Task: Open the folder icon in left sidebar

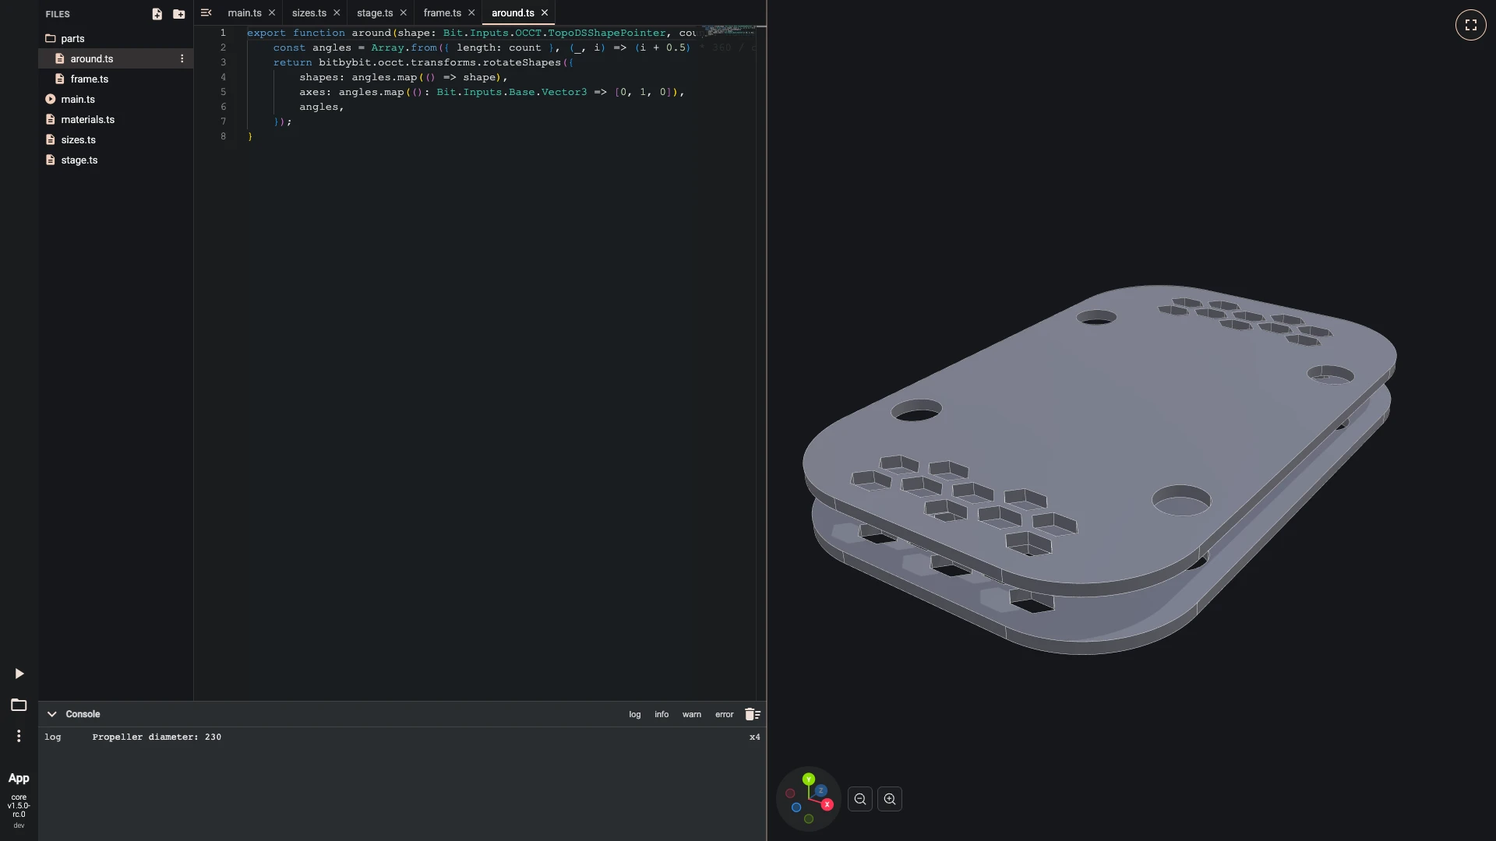Action: tap(19, 705)
